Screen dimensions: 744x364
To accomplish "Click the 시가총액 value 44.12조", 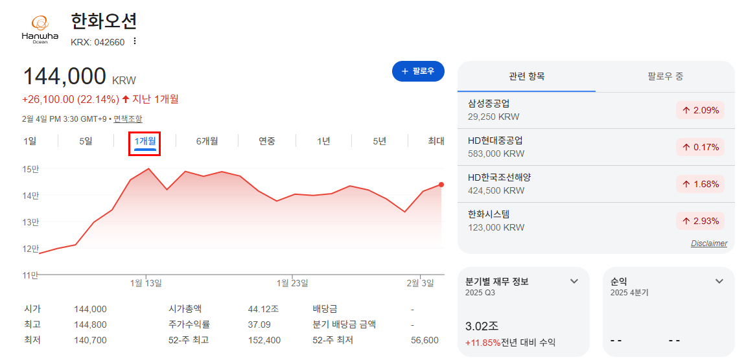I will (263, 309).
